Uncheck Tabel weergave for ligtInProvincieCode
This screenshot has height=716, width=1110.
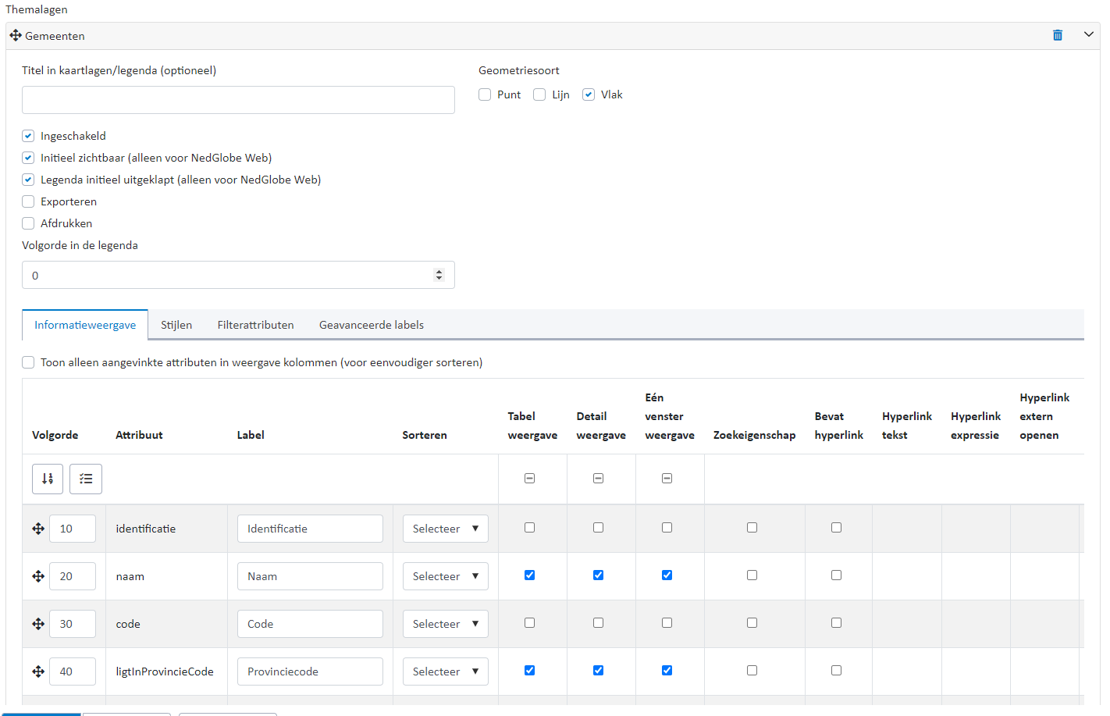[x=530, y=671]
